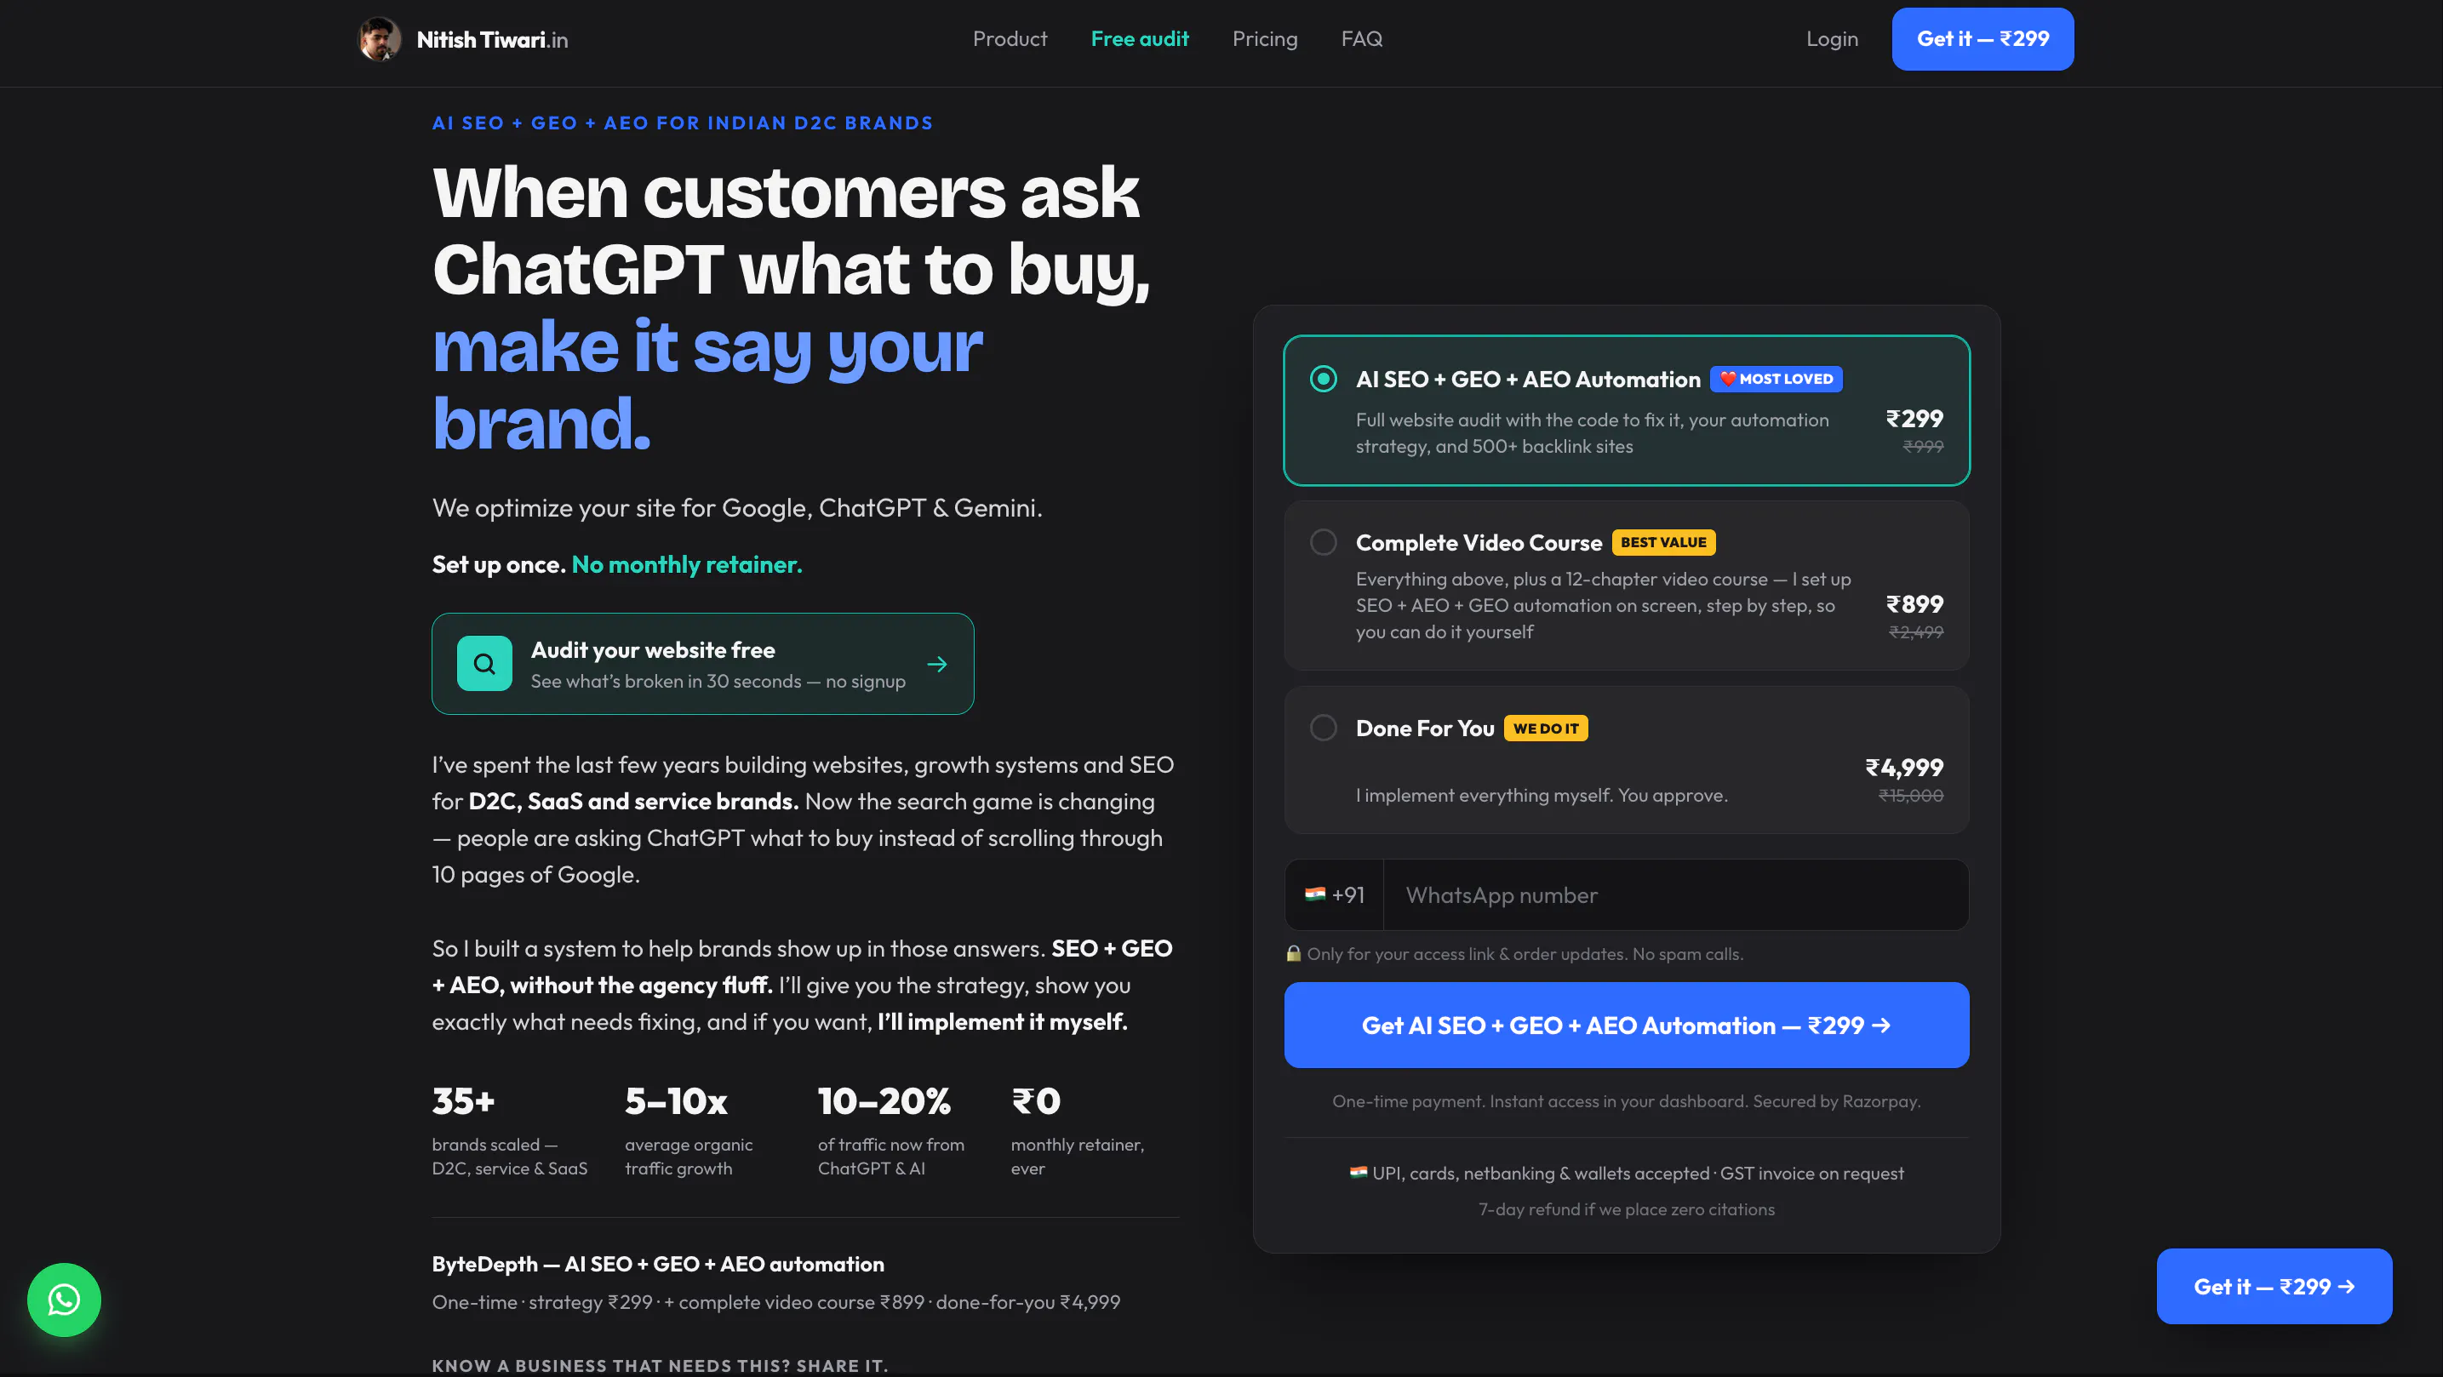The width and height of the screenshot is (2443, 1377).
Task: Click the 10–20% traffic stat
Action: (890, 1130)
